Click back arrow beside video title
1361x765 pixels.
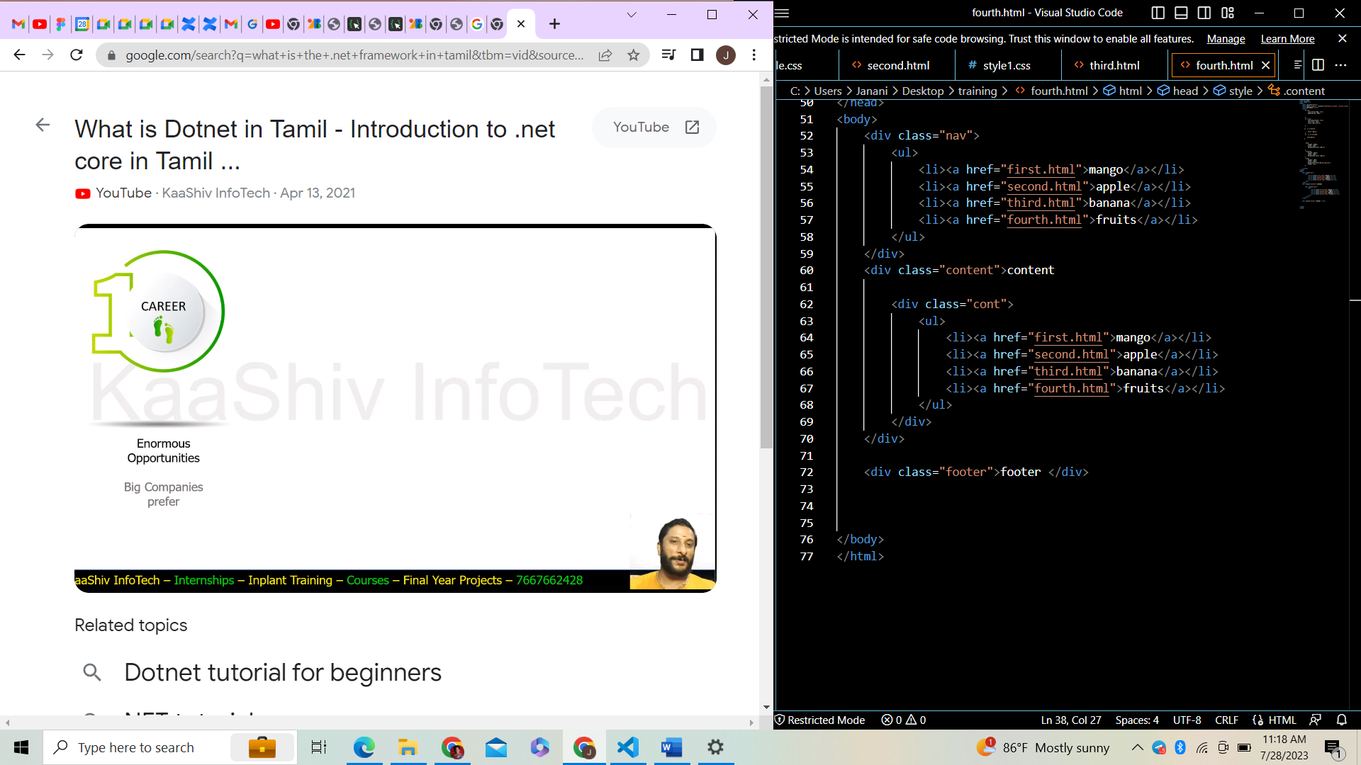[x=43, y=125]
